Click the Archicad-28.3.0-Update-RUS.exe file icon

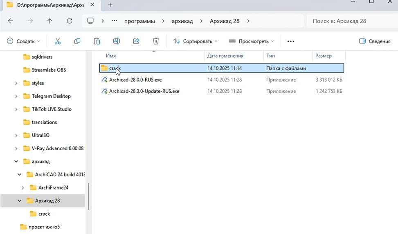click(x=104, y=91)
